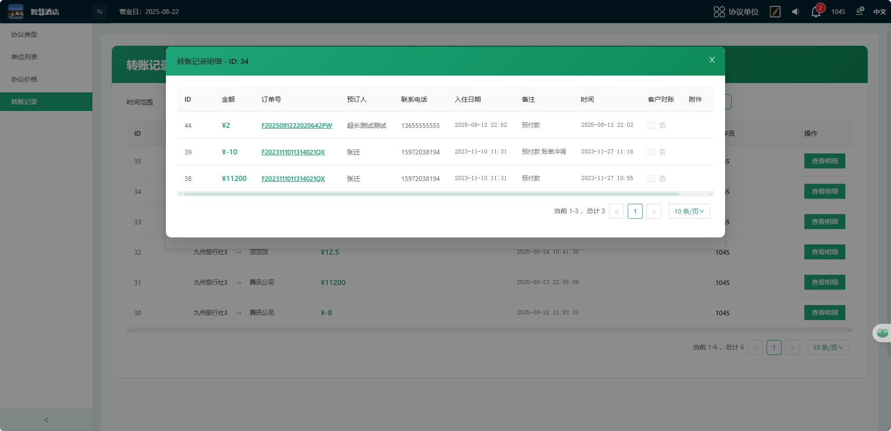Click the theme color paint bucket icon
Image resolution: width=891 pixels, height=431 pixels.
[859, 12]
